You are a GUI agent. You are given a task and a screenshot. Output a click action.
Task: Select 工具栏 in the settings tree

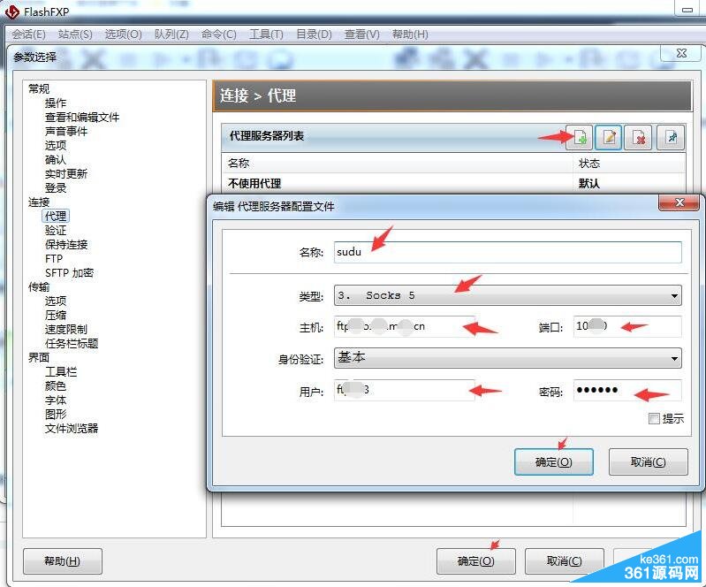tap(61, 371)
